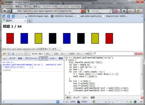The height and width of the screenshot is (105, 145).
Task: Switch to the Firebug CSS panel
Action: pyautogui.click(x=56, y=54)
